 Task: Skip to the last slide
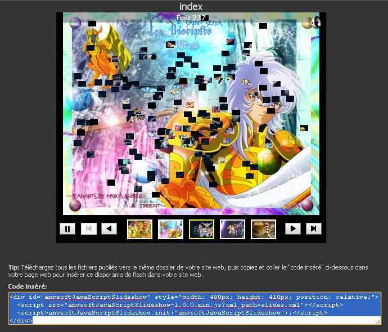pyautogui.click(x=313, y=228)
